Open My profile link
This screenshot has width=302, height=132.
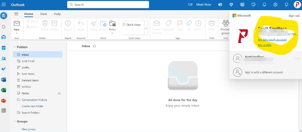tap(265, 45)
